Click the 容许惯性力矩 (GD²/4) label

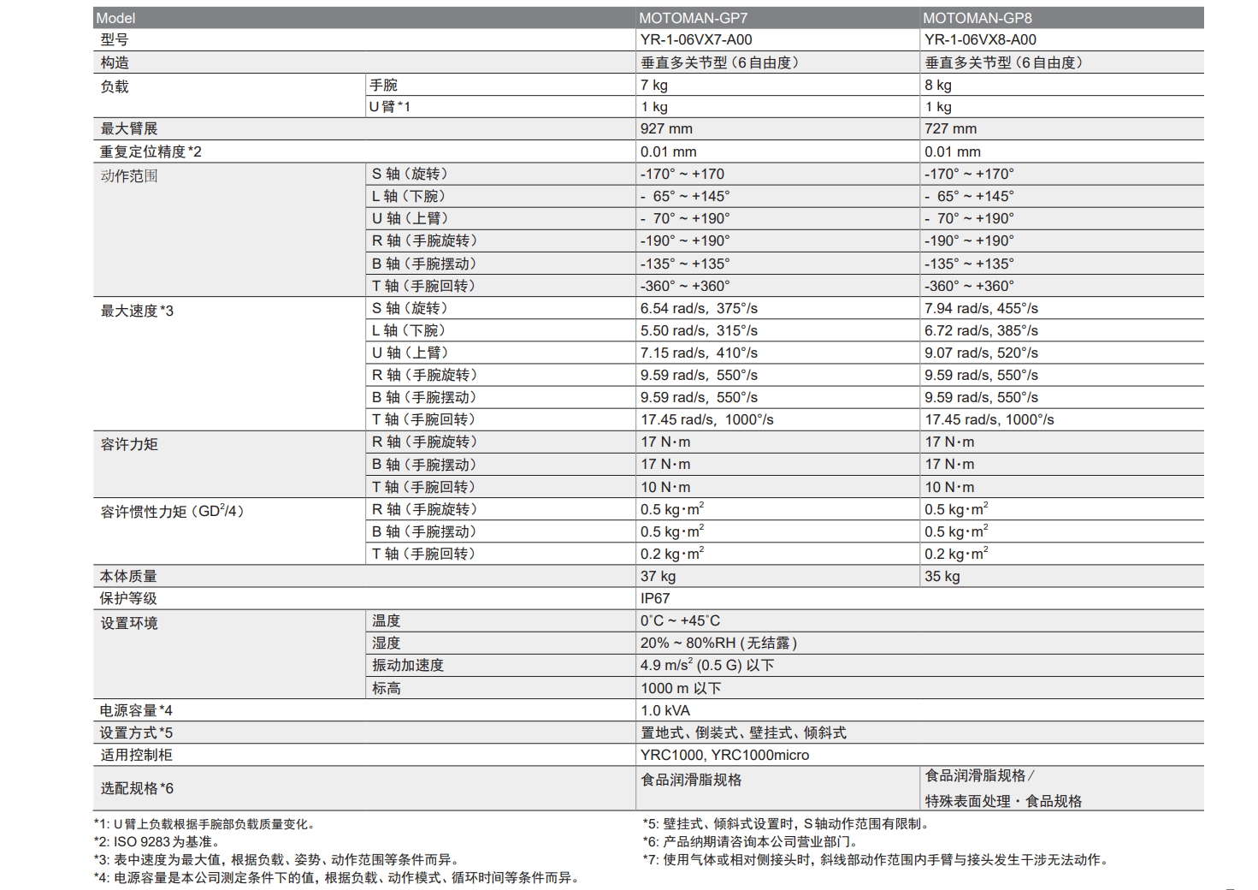point(173,511)
